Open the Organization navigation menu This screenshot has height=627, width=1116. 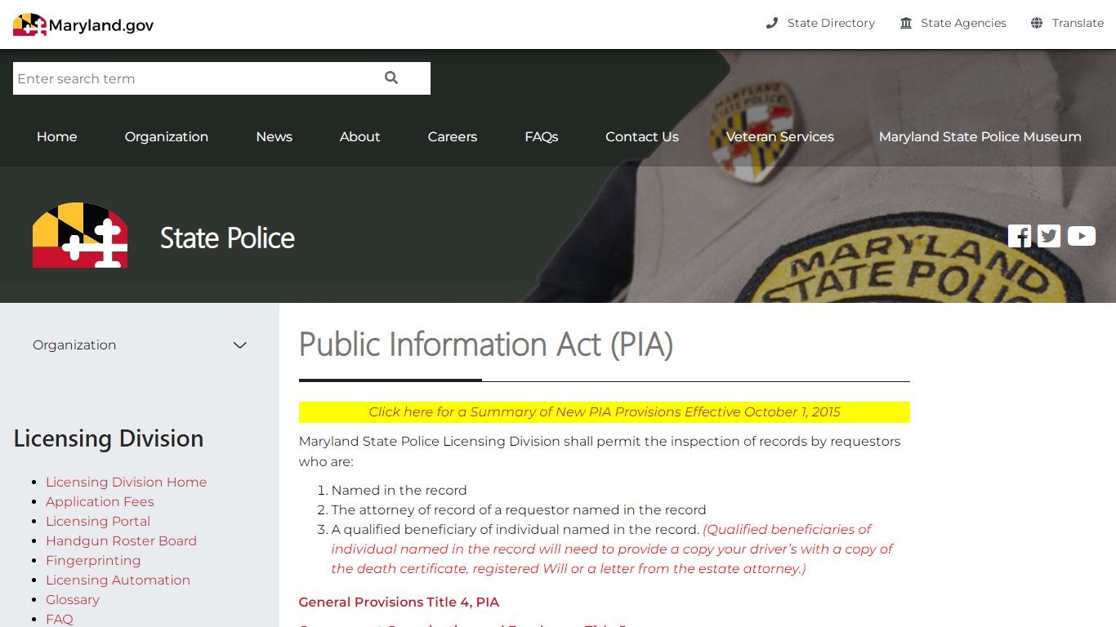pos(167,136)
